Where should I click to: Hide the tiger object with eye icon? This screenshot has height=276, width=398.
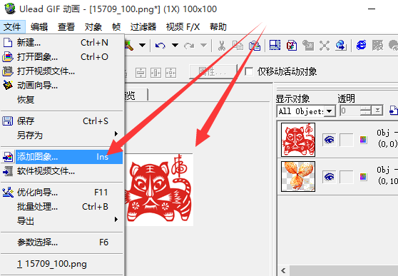(x=329, y=140)
